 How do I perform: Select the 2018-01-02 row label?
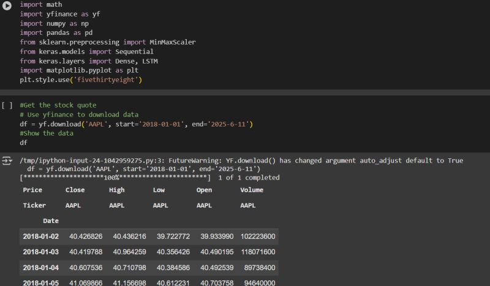(41, 236)
